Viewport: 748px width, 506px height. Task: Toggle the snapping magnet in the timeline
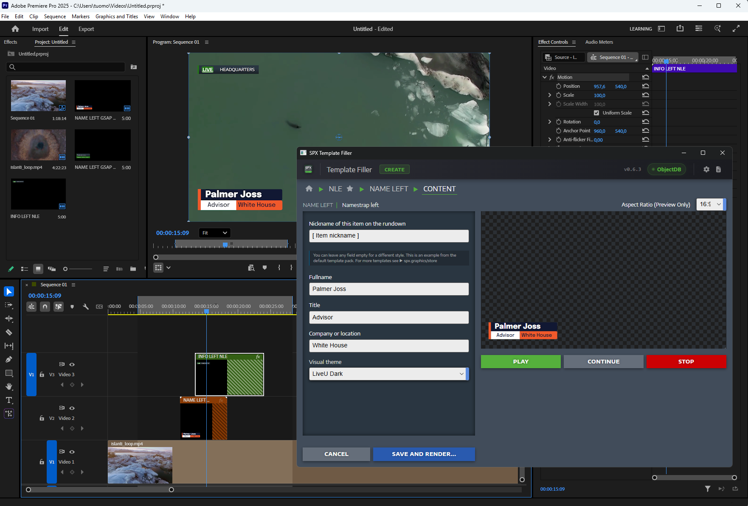[45, 307]
